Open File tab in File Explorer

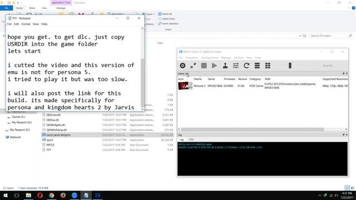6,8
